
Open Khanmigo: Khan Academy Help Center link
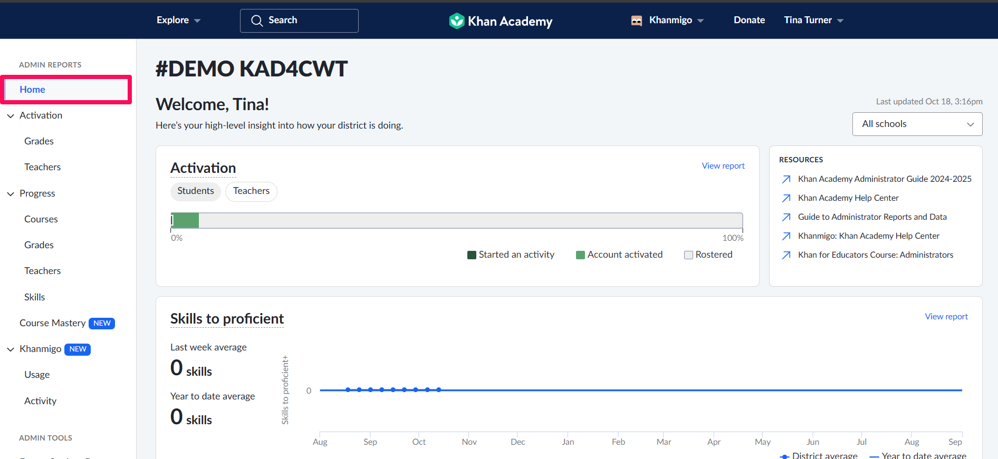(868, 236)
